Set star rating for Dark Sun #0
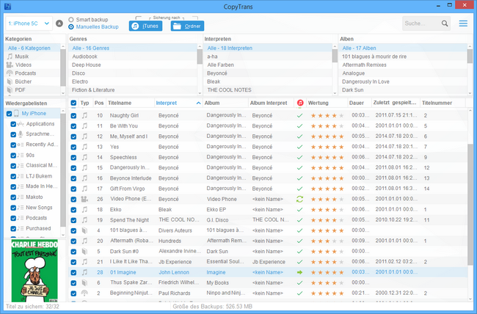Screen dimensions: 477x314 (x=327, y=252)
